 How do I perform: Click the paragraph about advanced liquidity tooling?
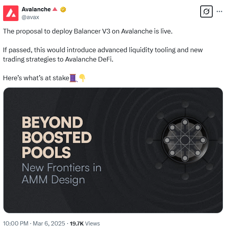coord(103,55)
